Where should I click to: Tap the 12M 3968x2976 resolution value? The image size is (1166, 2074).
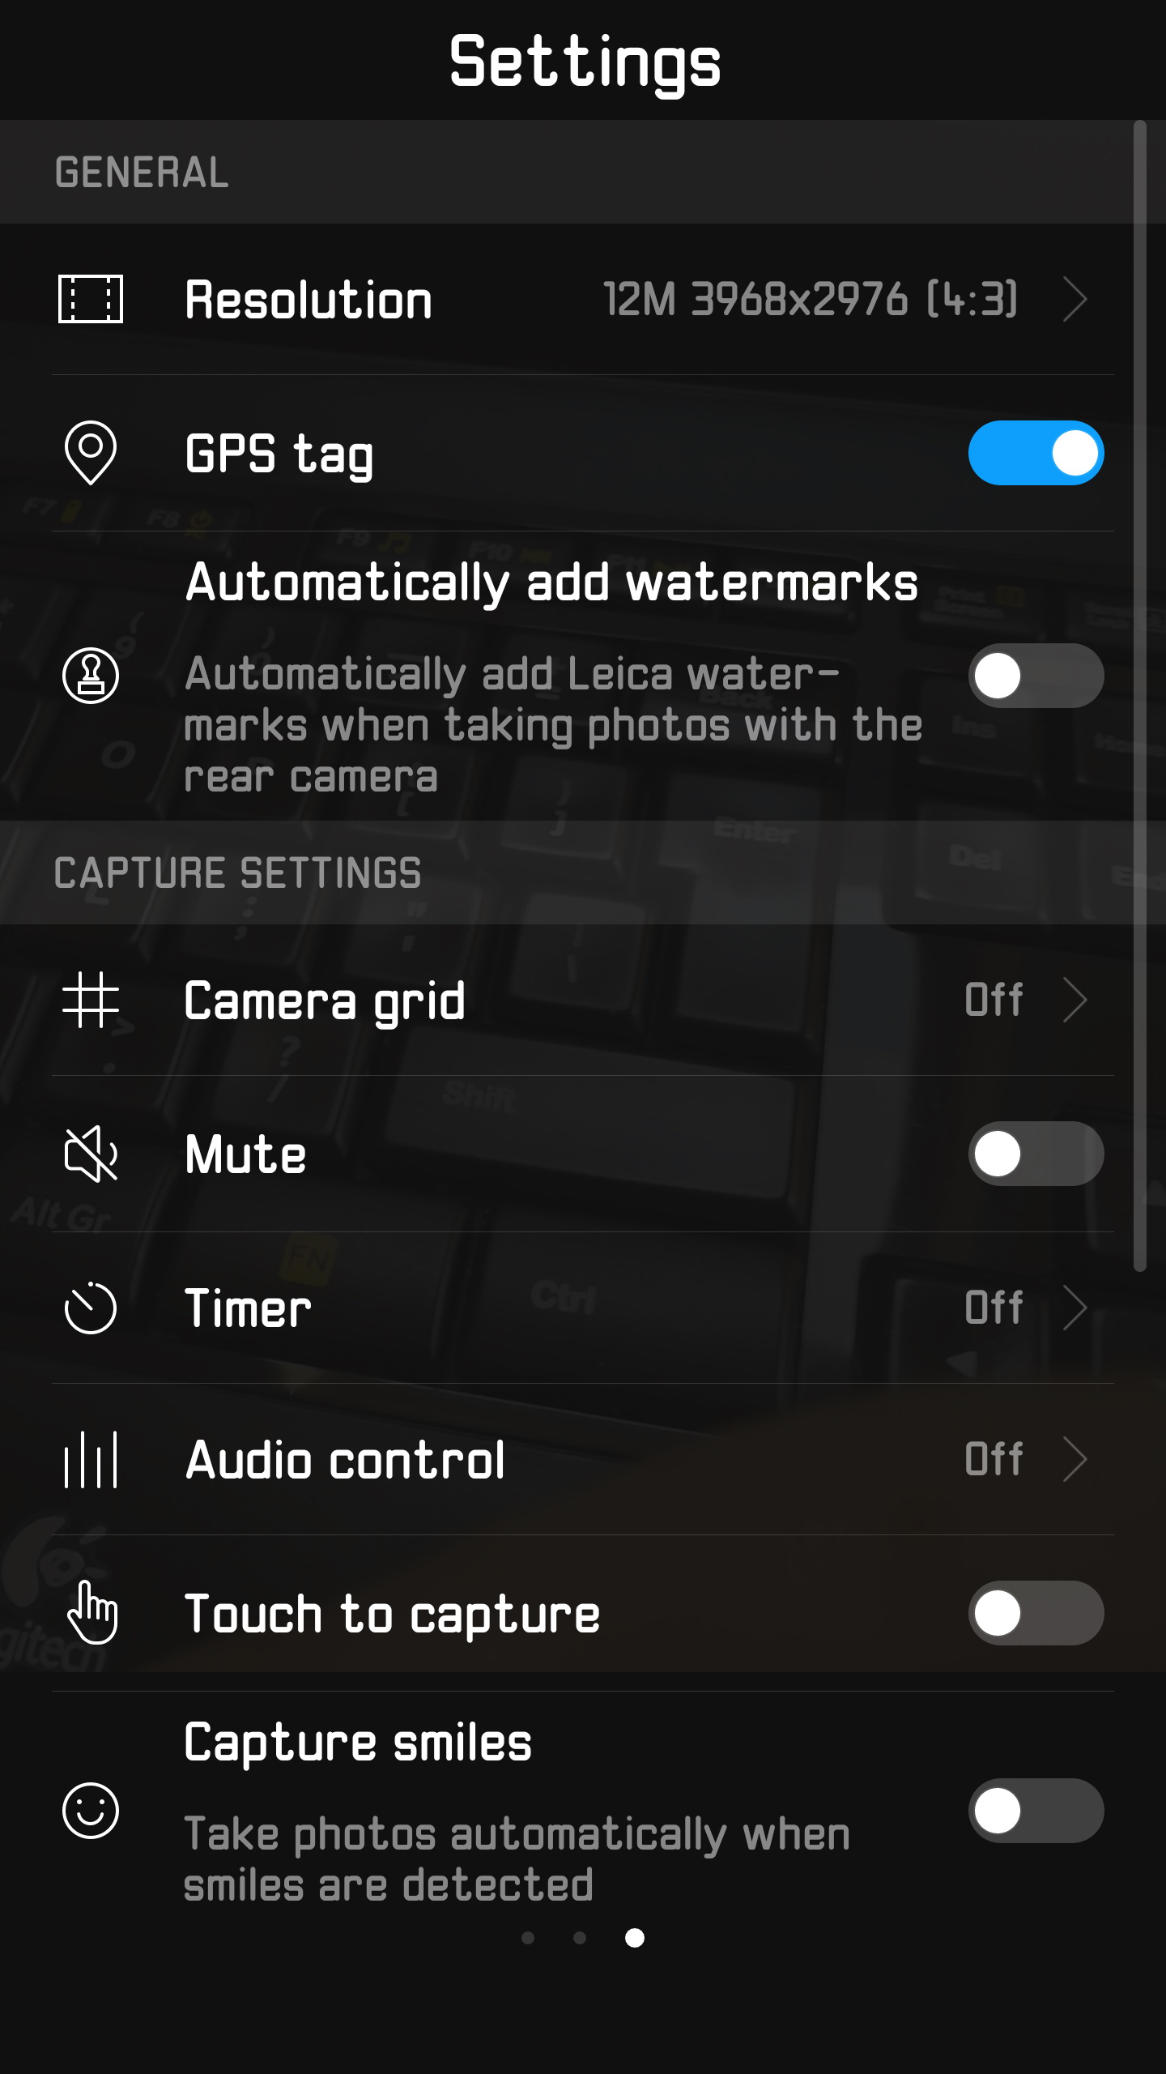810,299
